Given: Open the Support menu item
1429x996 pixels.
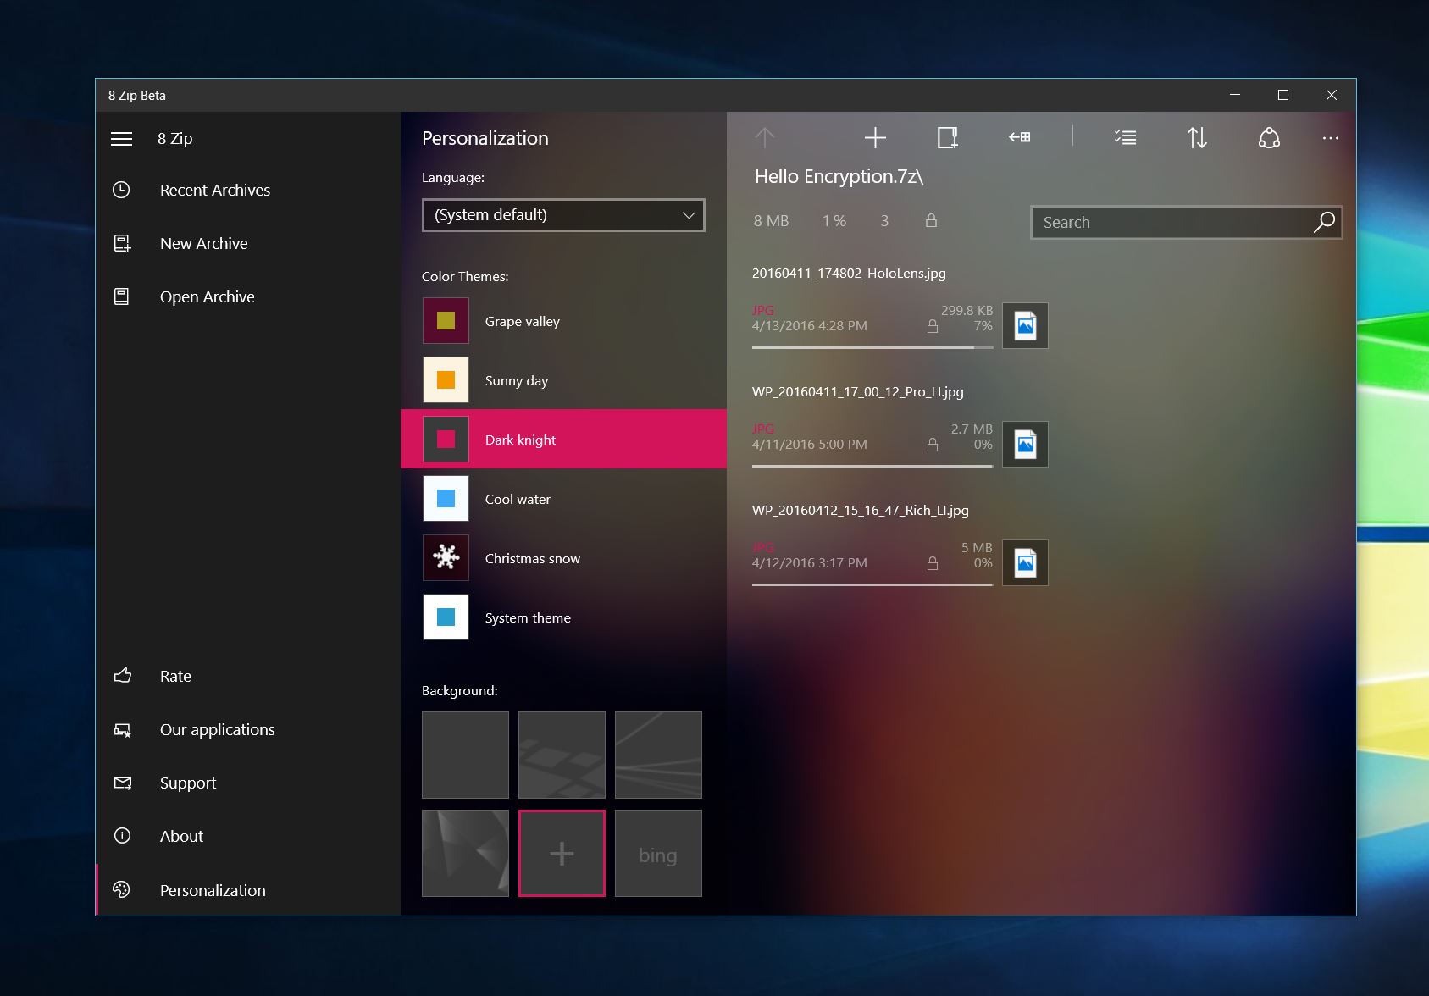Looking at the screenshot, I should [x=247, y=783].
